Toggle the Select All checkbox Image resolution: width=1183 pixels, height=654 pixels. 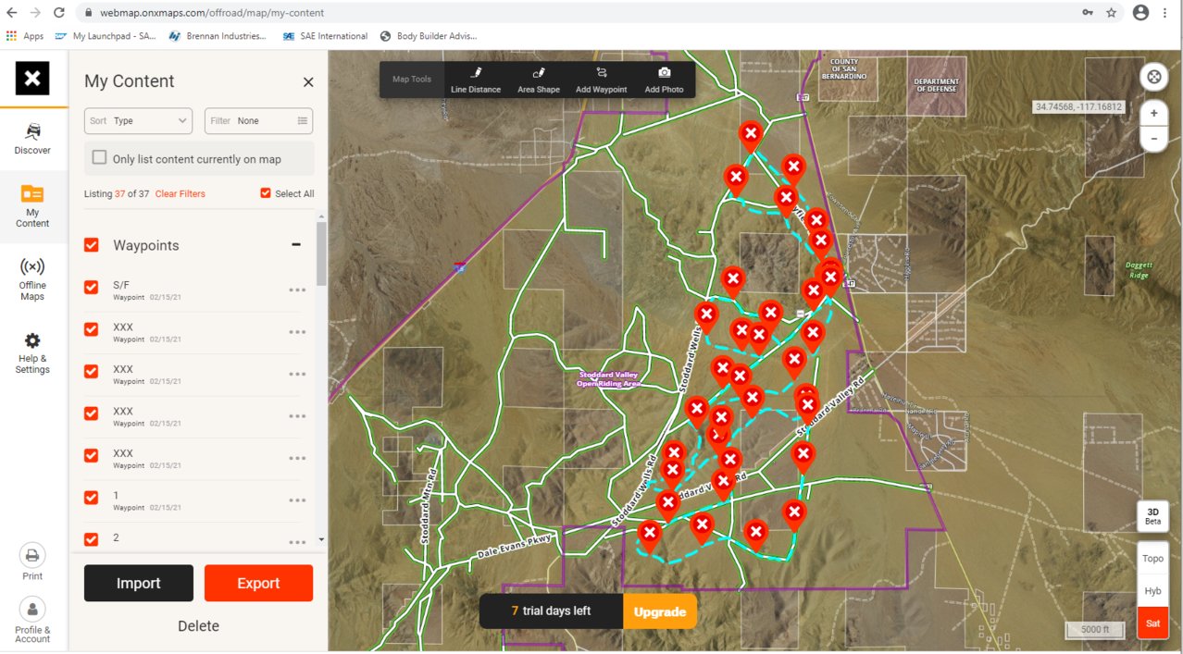[x=266, y=193]
